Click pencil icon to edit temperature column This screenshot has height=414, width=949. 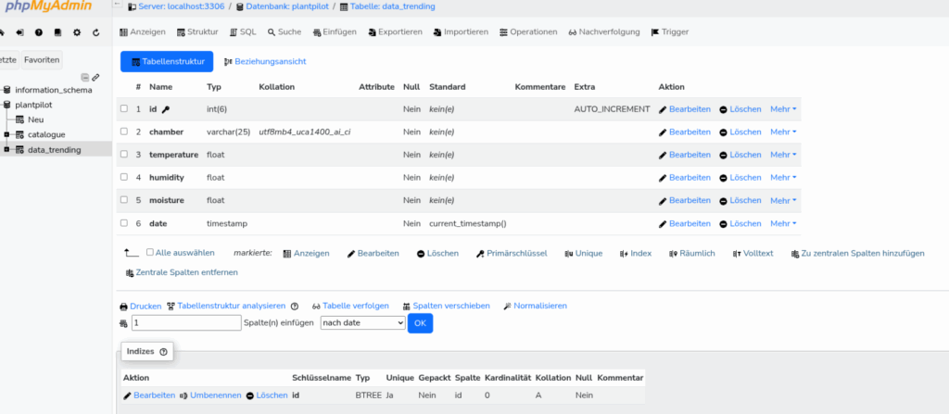[663, 155]
